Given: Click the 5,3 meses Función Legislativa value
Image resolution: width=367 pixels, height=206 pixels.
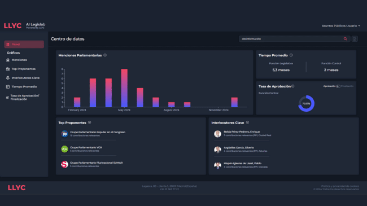Looking at the screenshot, I should (x=281, y=70).
